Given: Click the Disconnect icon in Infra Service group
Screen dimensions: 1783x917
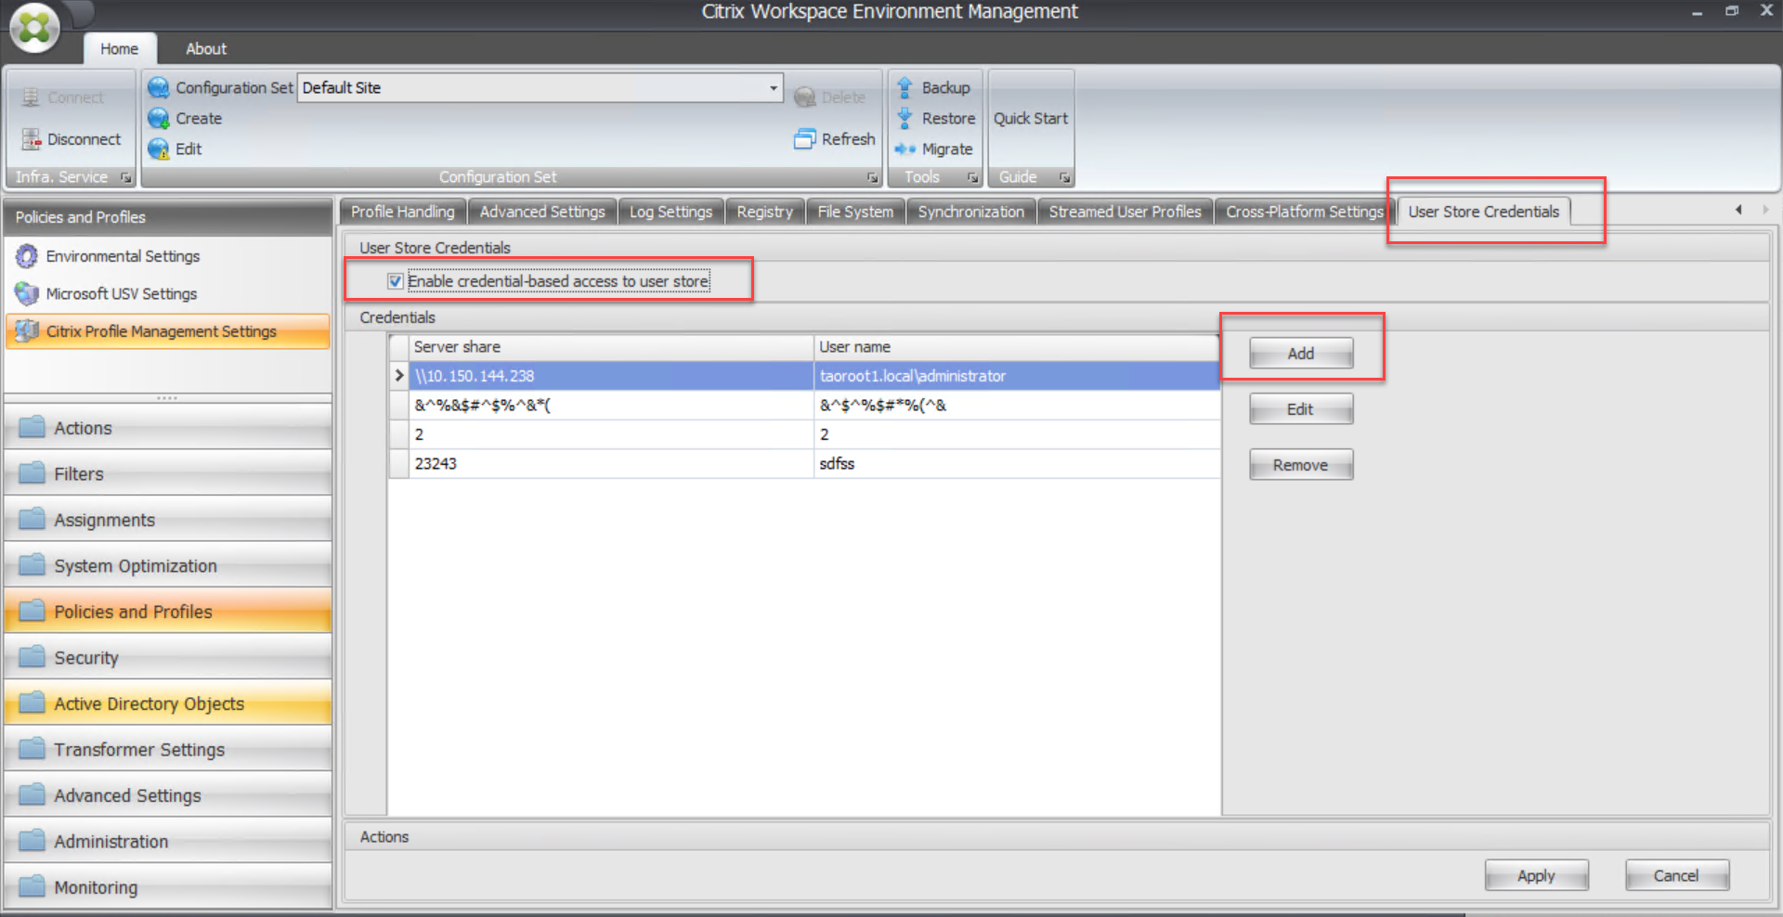Looking at the screenshot, I should (x=32, y=139).
